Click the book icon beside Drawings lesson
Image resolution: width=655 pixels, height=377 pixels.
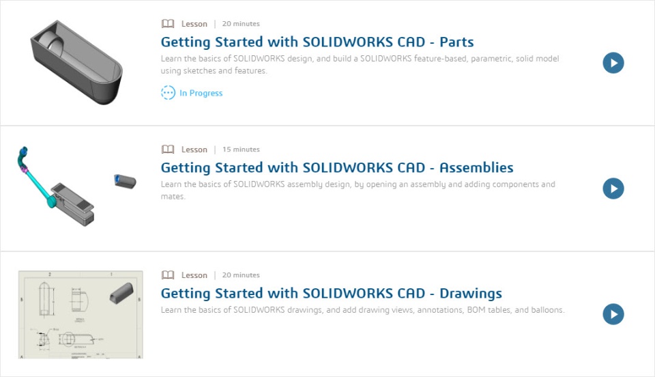click(168, 275)
